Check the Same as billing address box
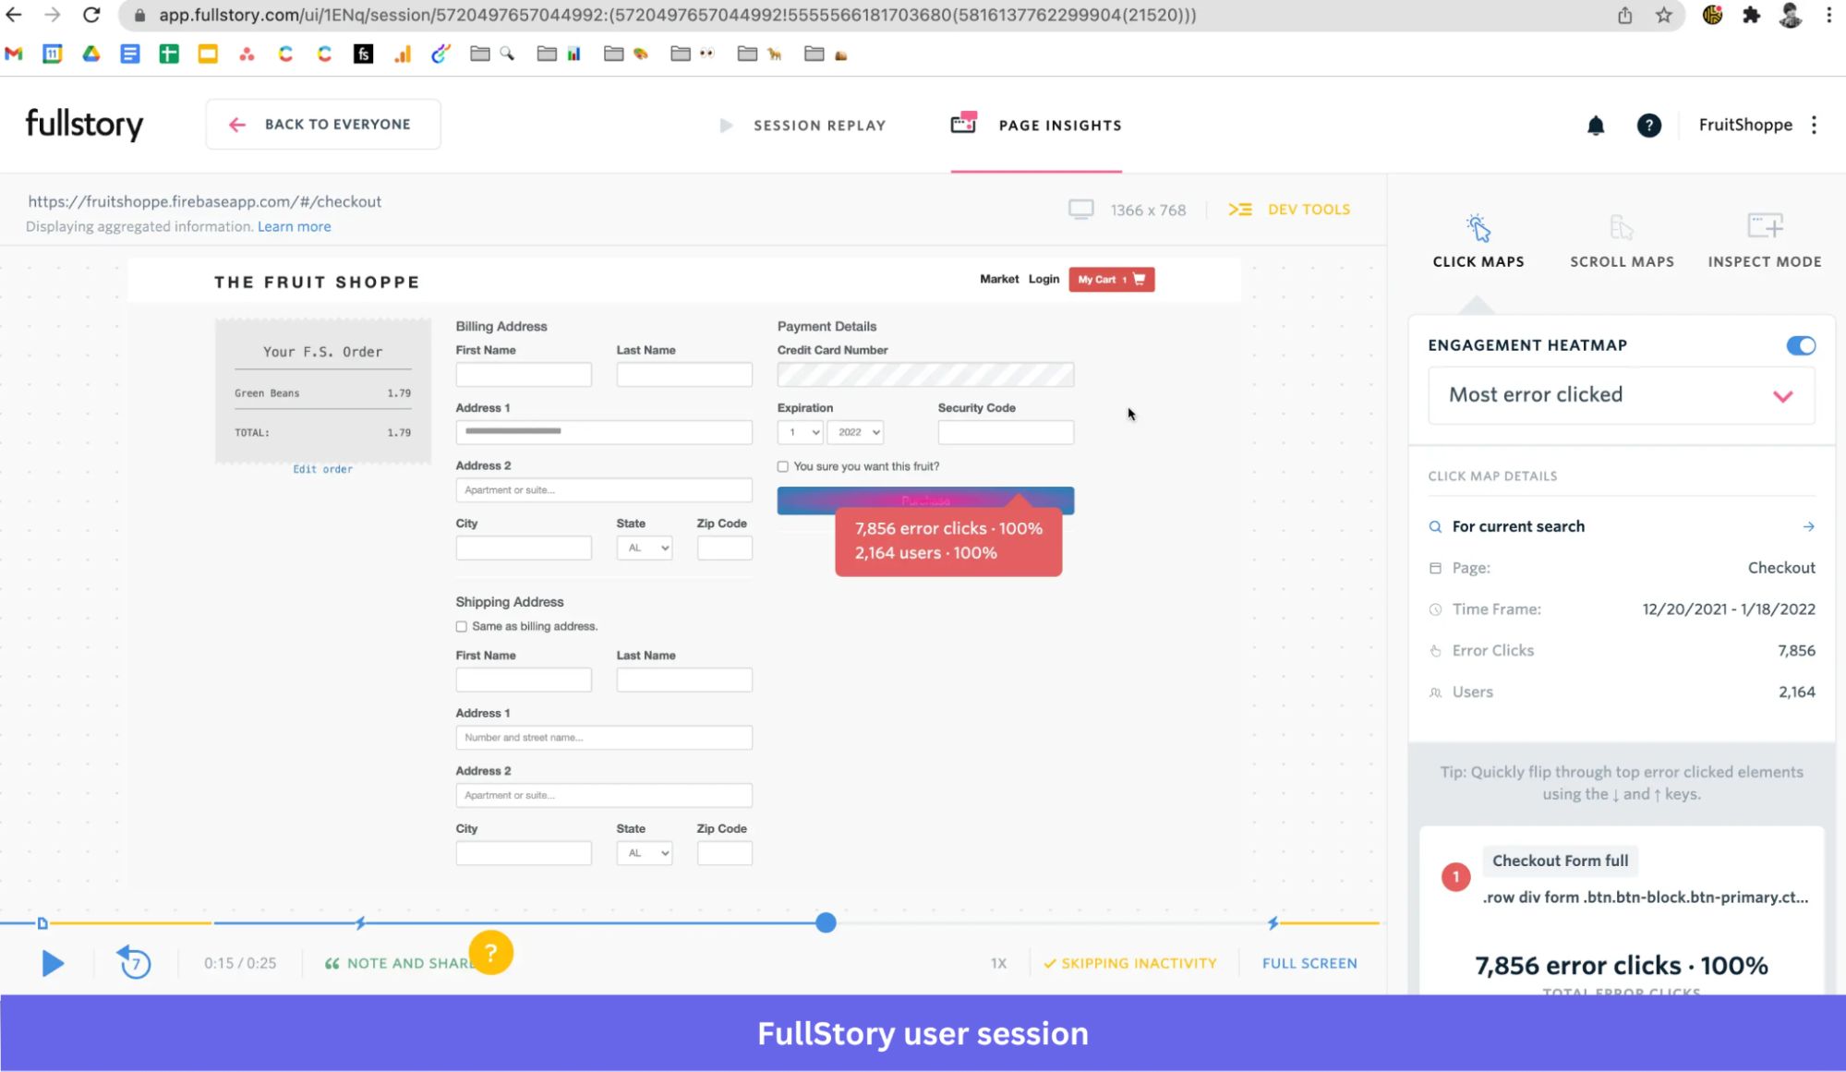Image resolution: width=1846 pixels, height=1072 pixels. coord(461,626)
